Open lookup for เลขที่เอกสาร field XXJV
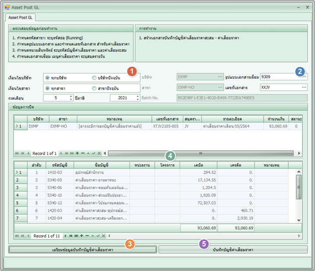 pos(304,87)
